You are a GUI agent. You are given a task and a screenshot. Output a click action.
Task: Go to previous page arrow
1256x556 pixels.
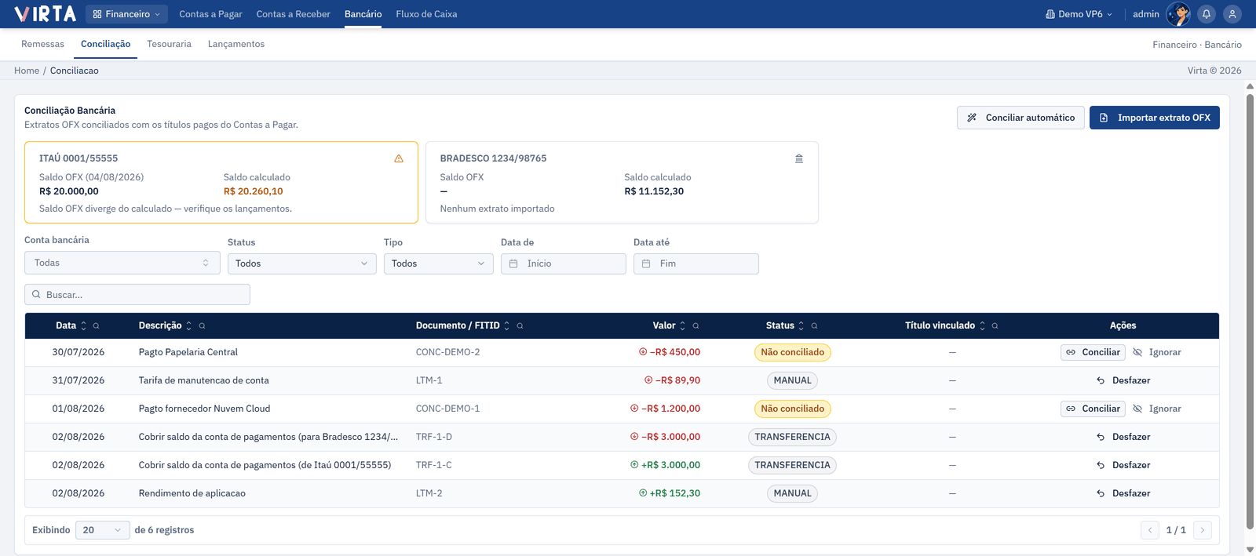tap(1150, 530)
